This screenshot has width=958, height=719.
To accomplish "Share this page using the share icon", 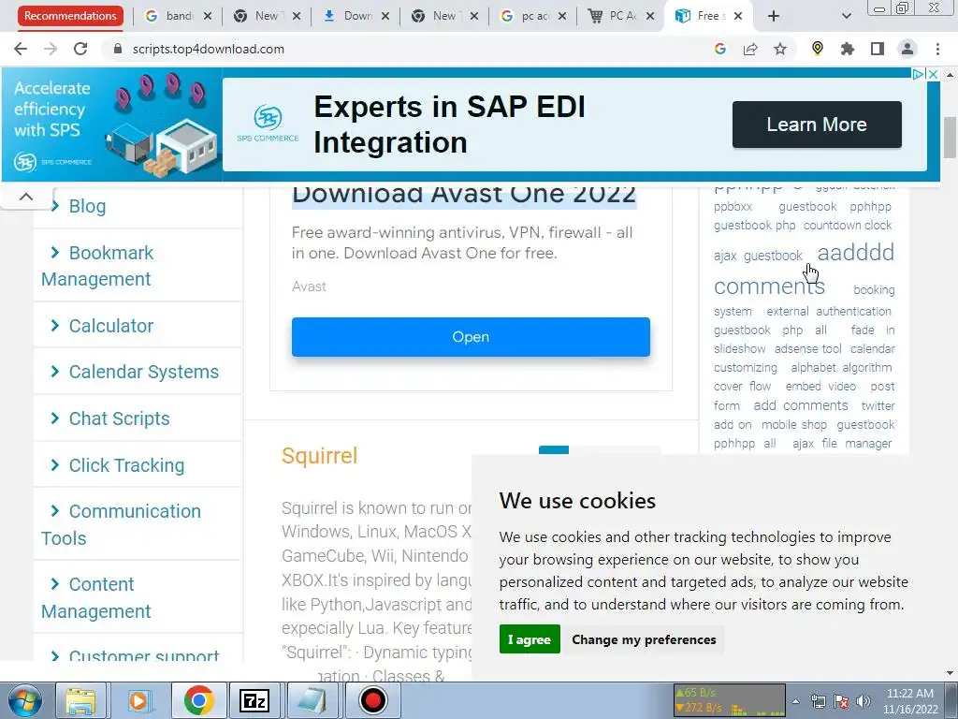I will click(x=750, y=49).
